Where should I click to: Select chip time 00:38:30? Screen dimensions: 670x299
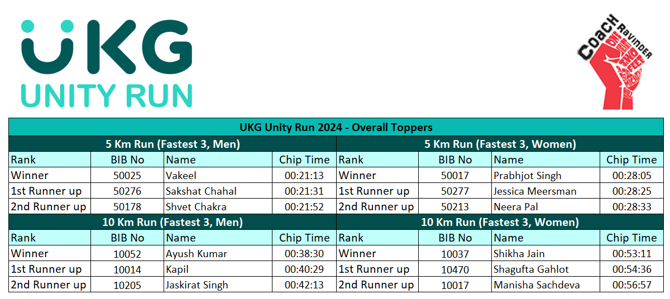pyautogui.click(x=304, y=253)
